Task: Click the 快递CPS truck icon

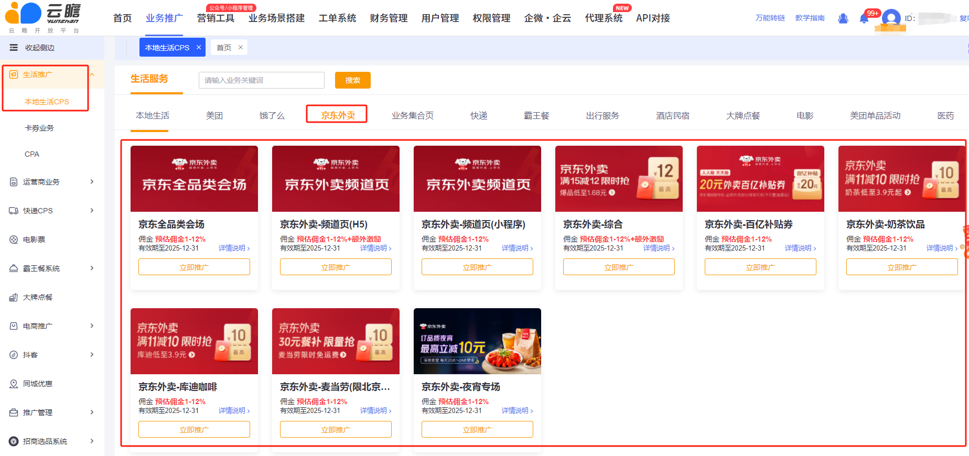Action: pyautogui.click(x=14, y=211)
